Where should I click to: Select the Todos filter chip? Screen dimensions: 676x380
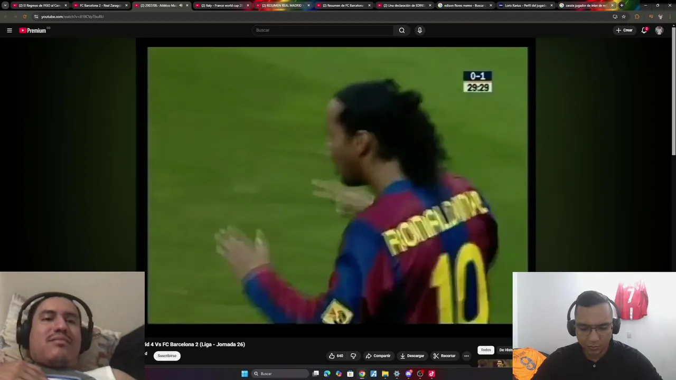point(486,350)
